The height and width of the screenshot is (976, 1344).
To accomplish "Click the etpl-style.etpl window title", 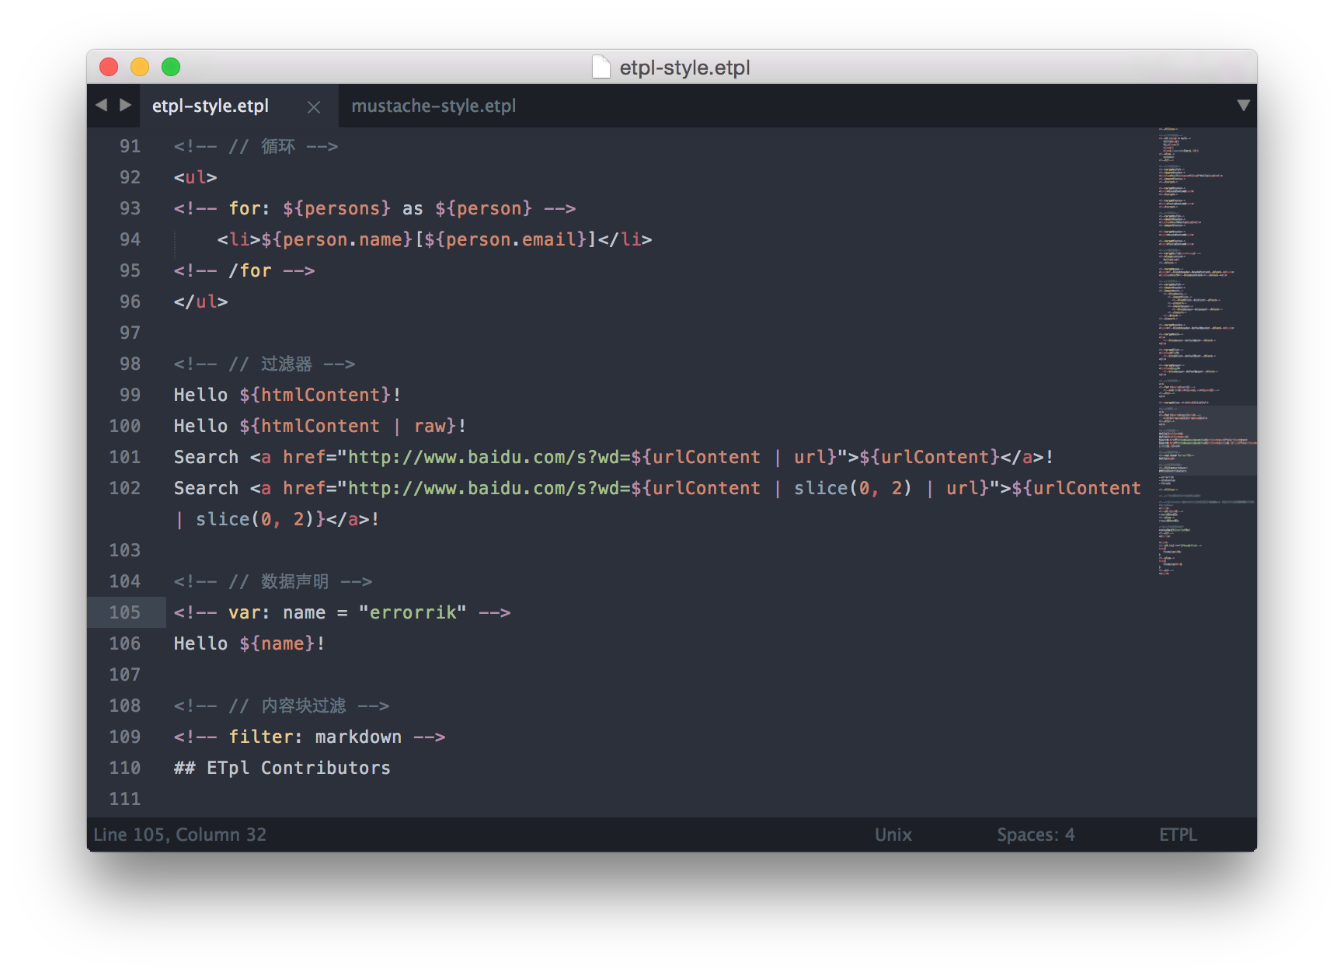I will point(684,68).
